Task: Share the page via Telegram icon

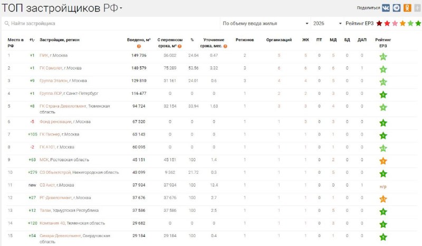Action: coord(397,8)
